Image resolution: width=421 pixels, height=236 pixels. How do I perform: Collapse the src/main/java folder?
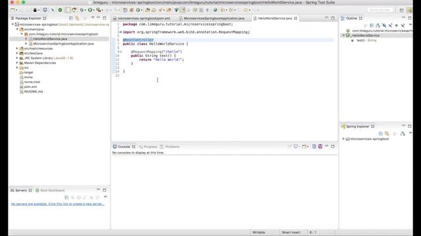pyautogui.click(x=17, y=29)
